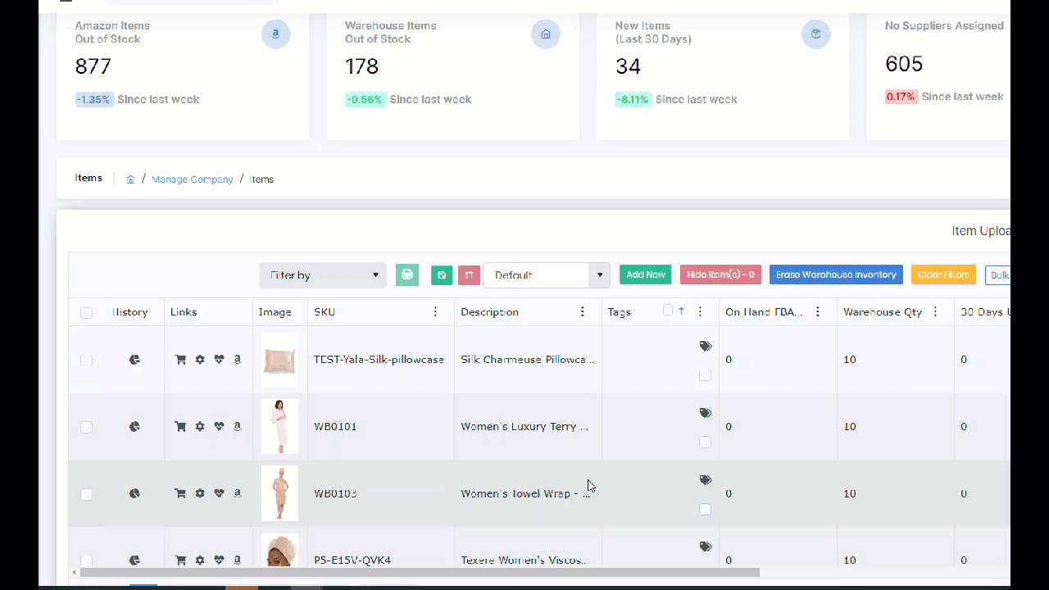Click the 0.17% badge on No Suppliers card

pos(901,97)
